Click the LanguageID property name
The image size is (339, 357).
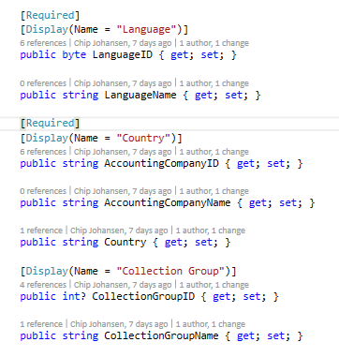click(123, 55)
